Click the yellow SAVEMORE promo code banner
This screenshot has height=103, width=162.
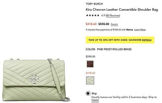[120, 40]
